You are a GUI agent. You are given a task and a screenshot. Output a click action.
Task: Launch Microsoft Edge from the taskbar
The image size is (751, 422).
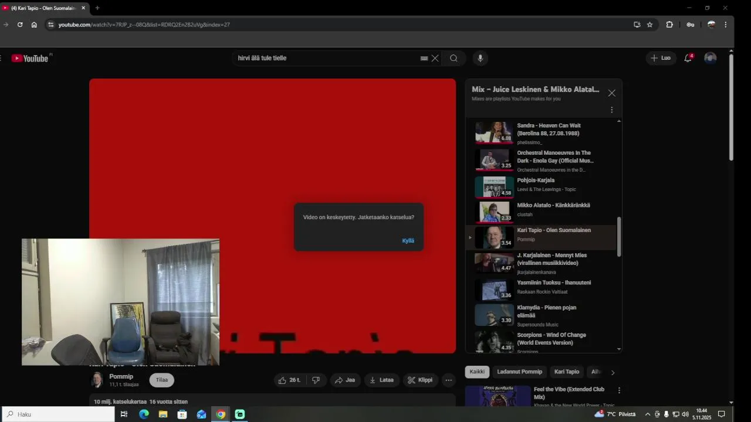144,414
